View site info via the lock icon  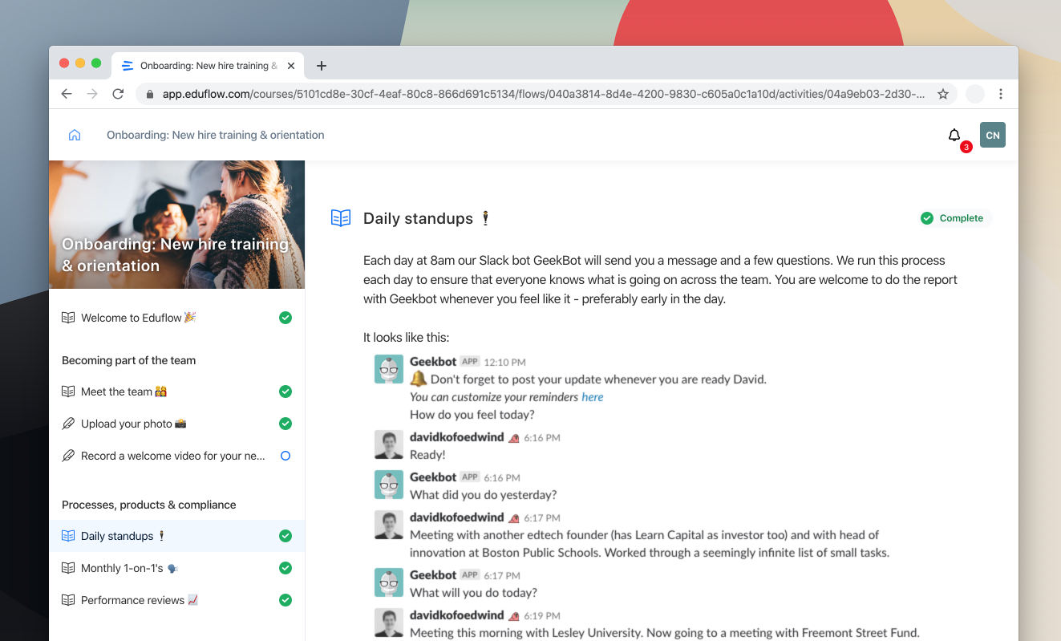(x=150, y=94)
